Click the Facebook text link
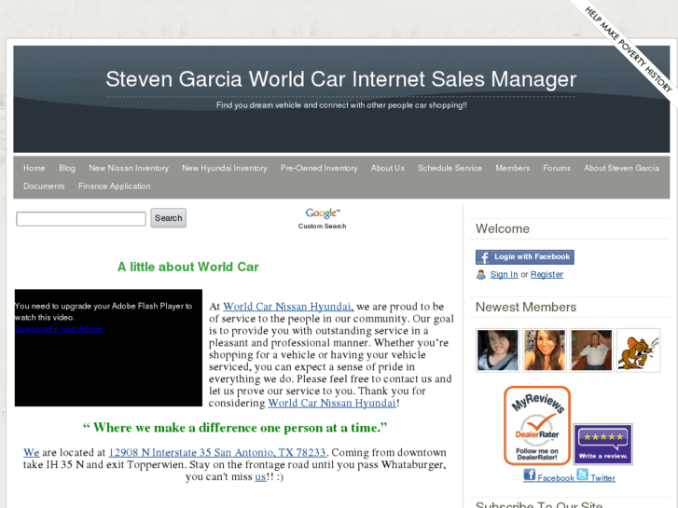Image resolution: width=678 pixels, height=508 pixels. pyautogui.click(x=556, y=478)
